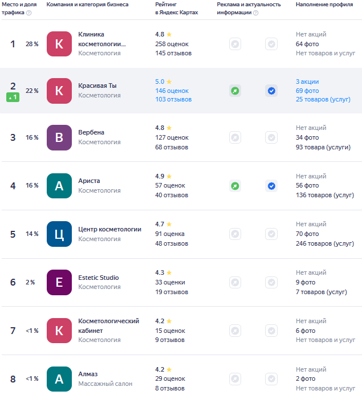Select the company name 'Клиника косметологии...'
The width and height of the screenshot is (362, 399).
tap(102, 39)
